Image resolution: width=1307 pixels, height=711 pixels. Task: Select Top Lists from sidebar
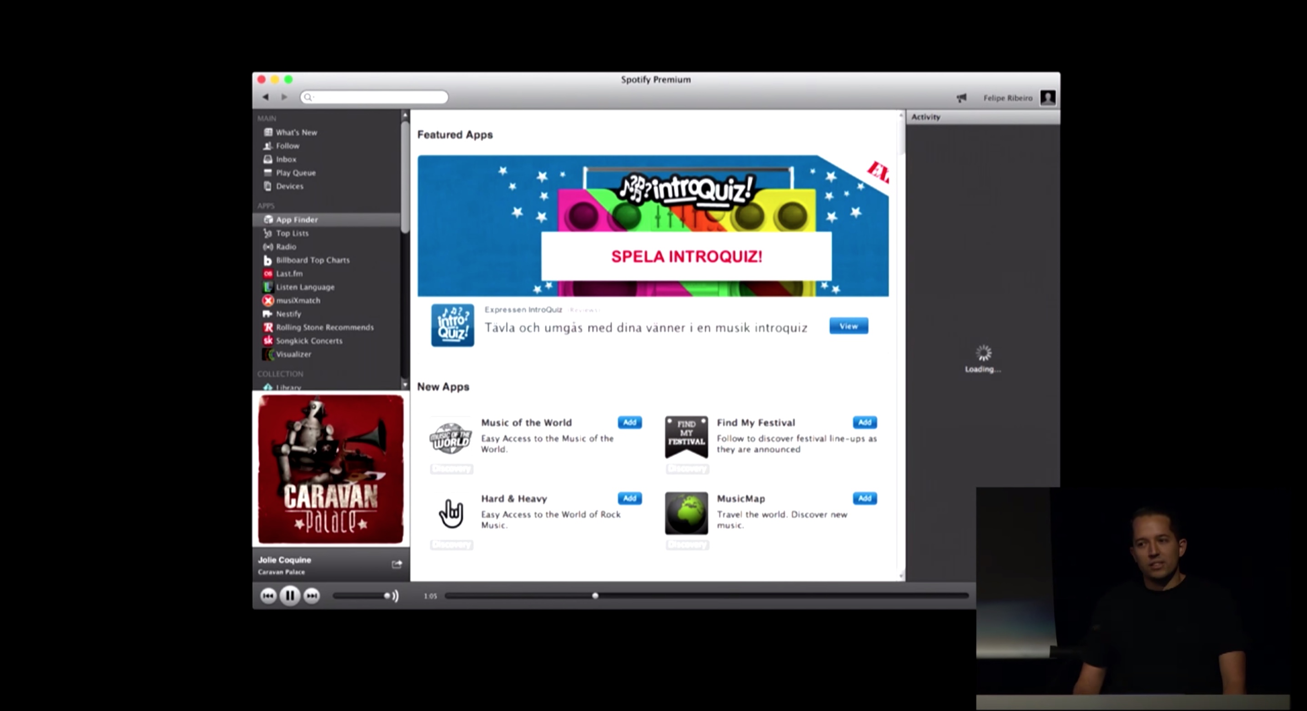293,233
